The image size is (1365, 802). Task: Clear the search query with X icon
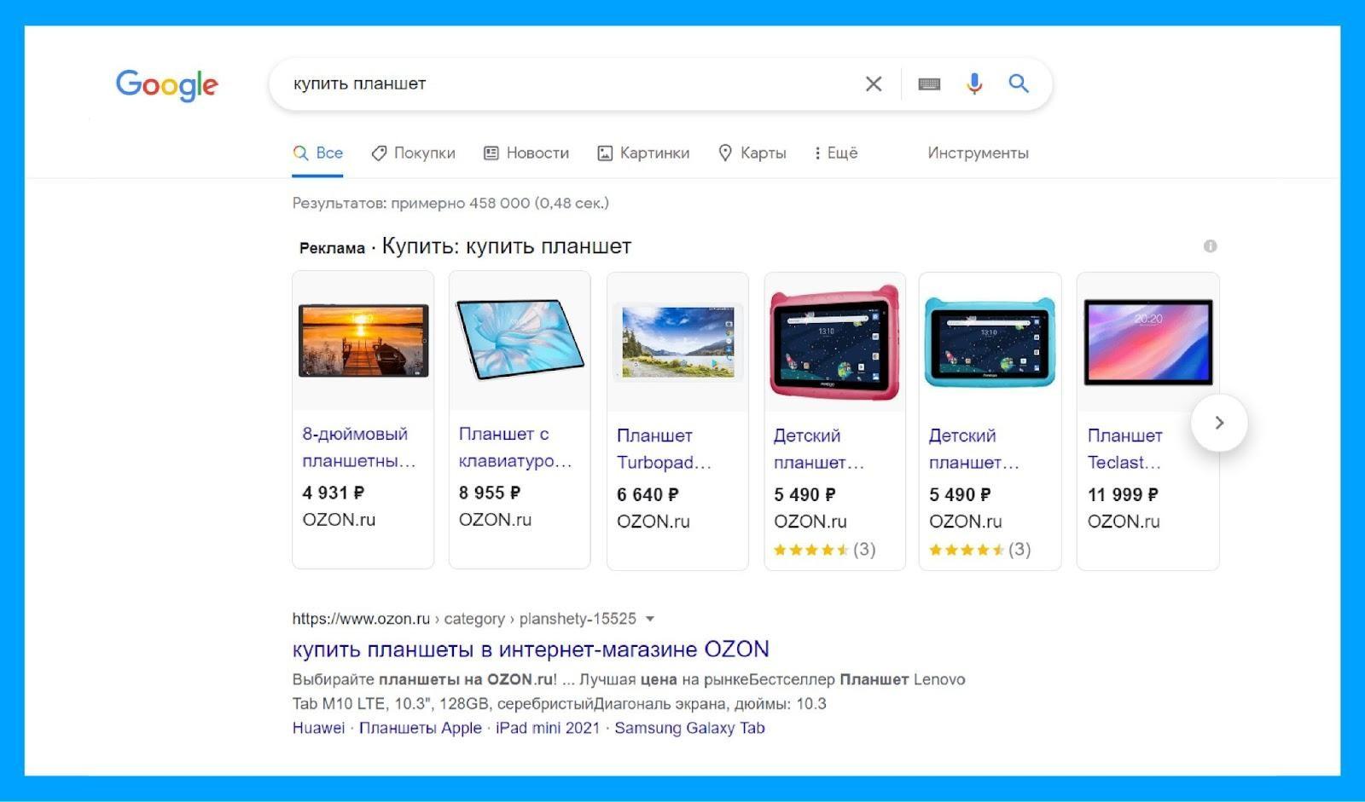[x=873, y=84]
